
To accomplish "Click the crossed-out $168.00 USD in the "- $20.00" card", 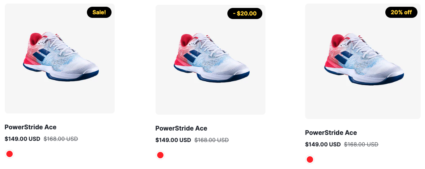I will click(212, 140).
